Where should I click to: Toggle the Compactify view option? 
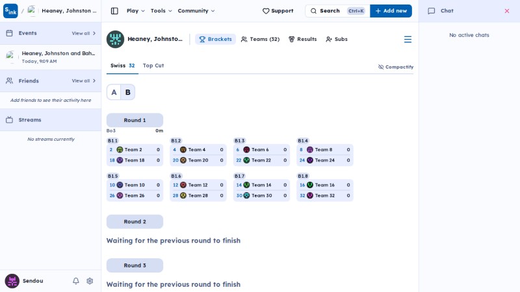point(396,67)
